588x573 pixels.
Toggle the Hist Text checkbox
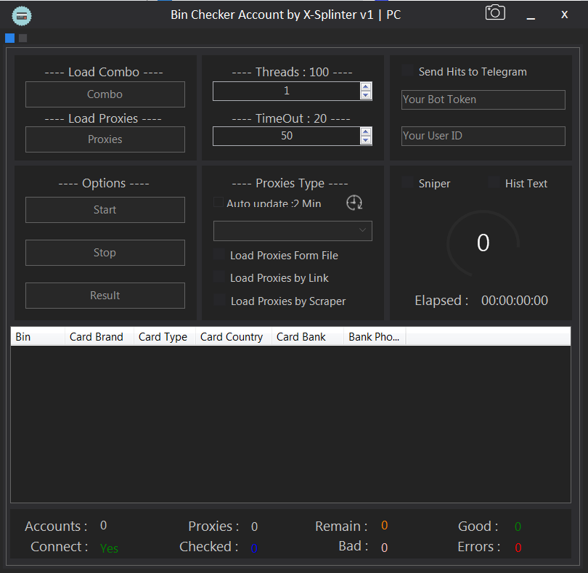coord(494,183)
